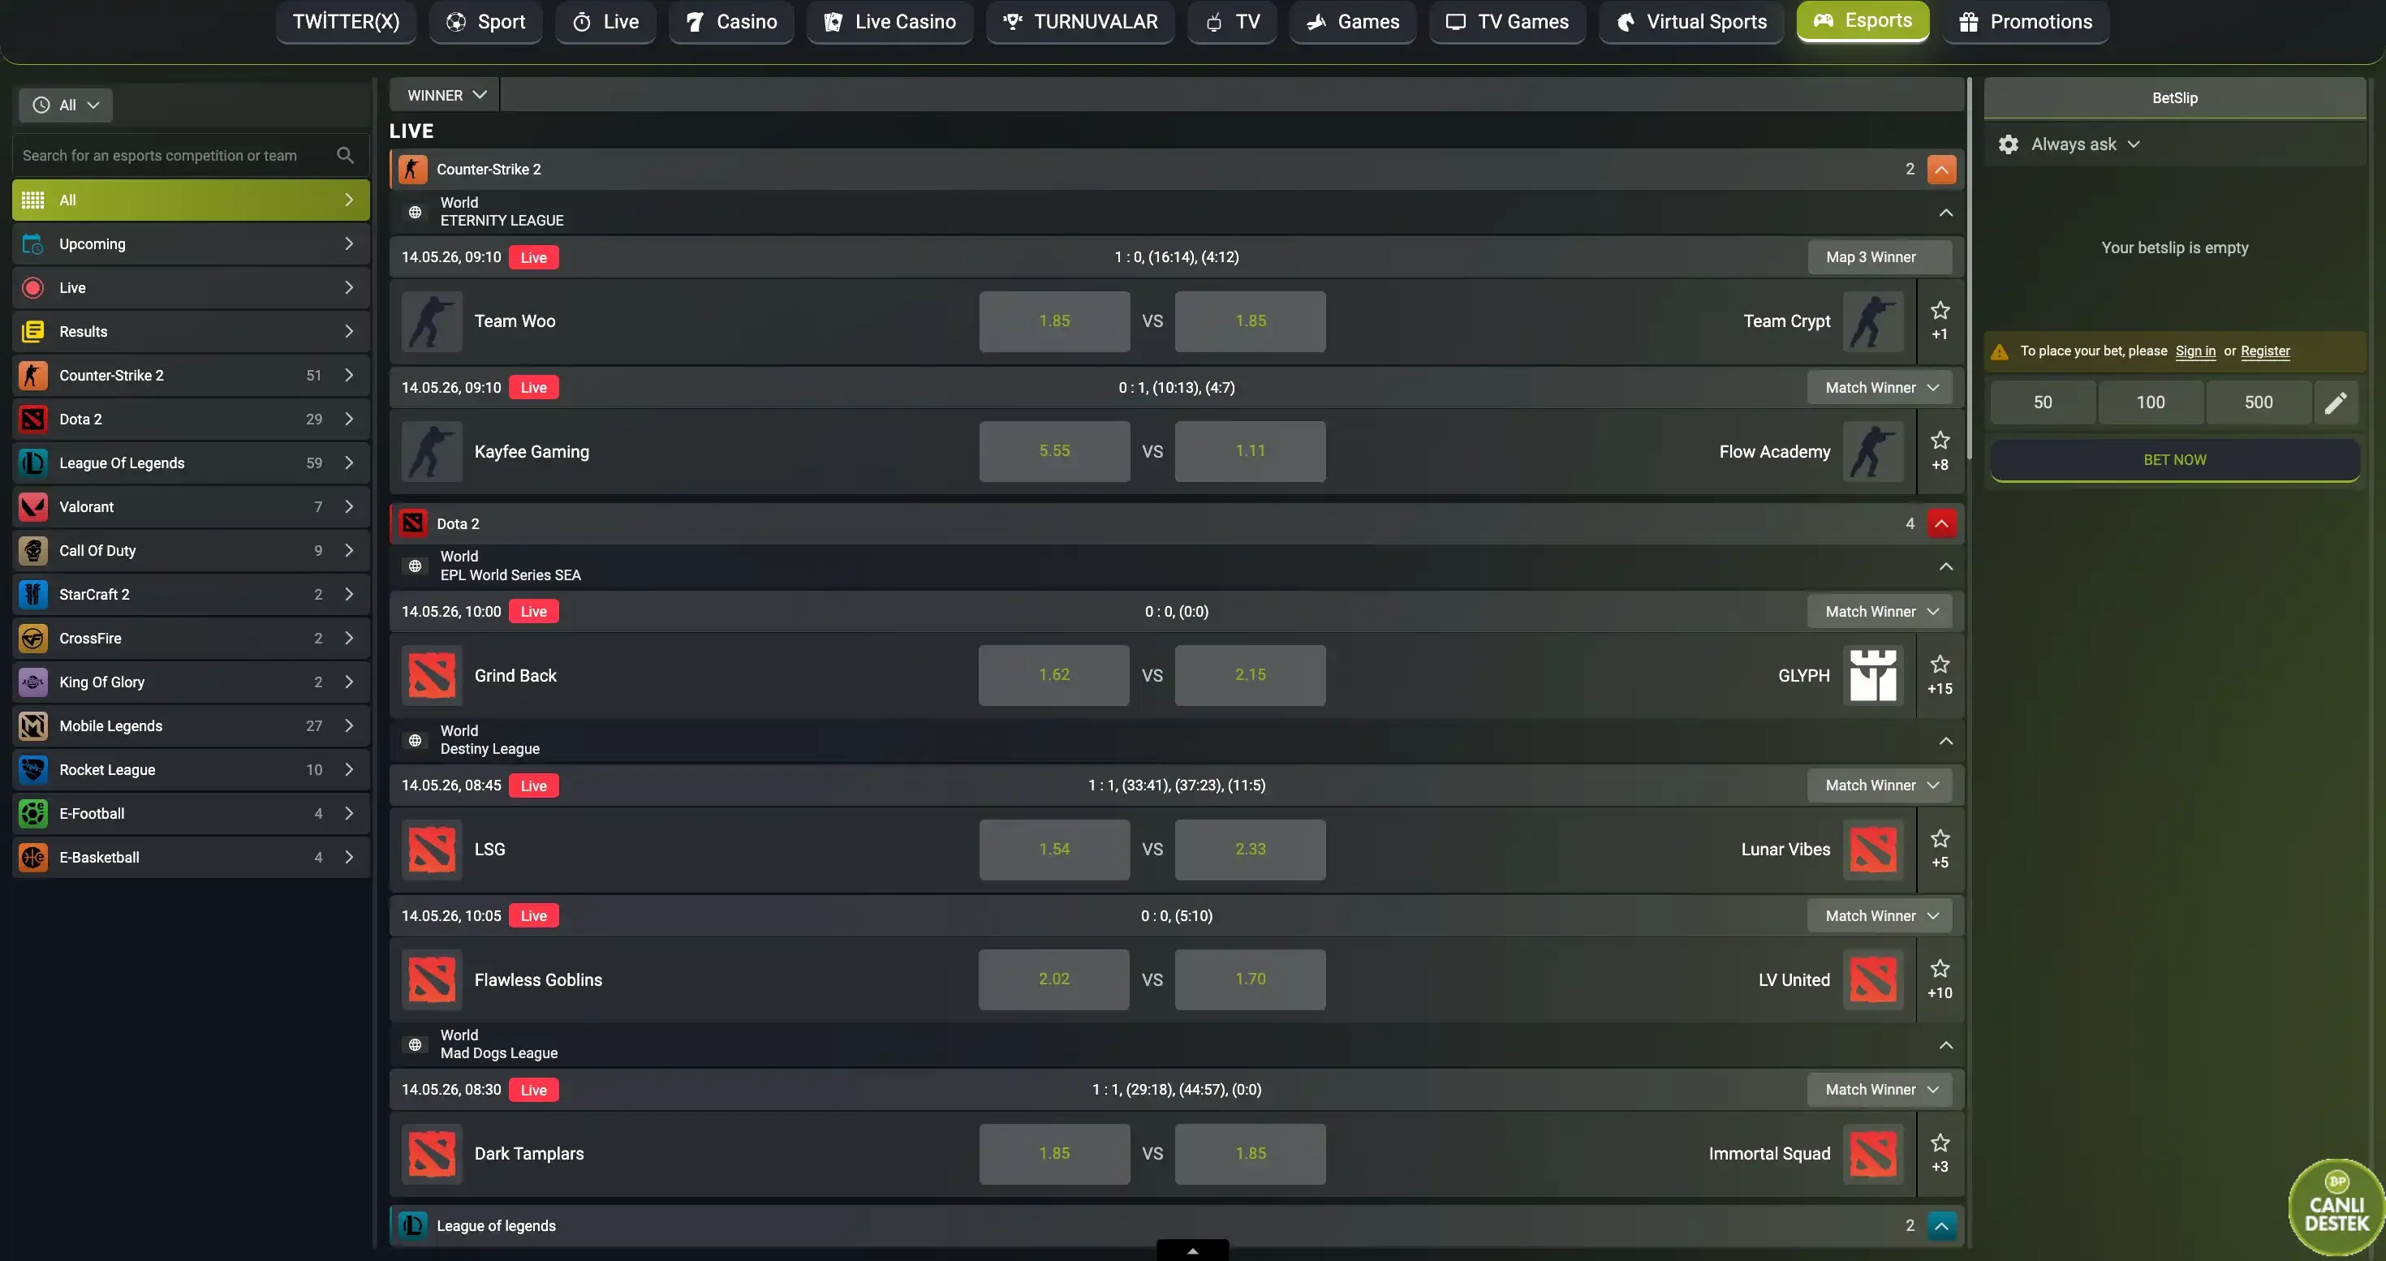Set stake to 500

[2258, 402]
